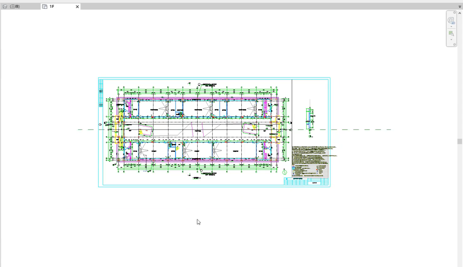Open the navigation bar customize menu
This screenshot has height=267, width=463.
tap(455, 45)
